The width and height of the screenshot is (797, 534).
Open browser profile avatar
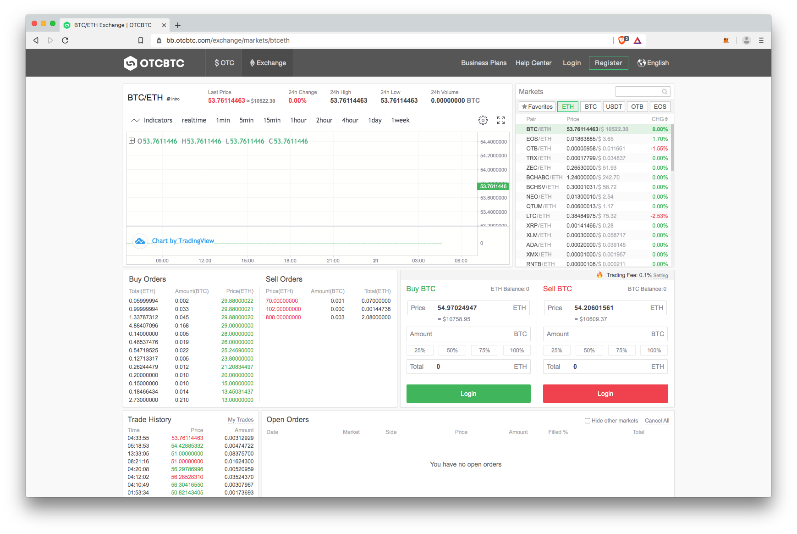[747, 40]
